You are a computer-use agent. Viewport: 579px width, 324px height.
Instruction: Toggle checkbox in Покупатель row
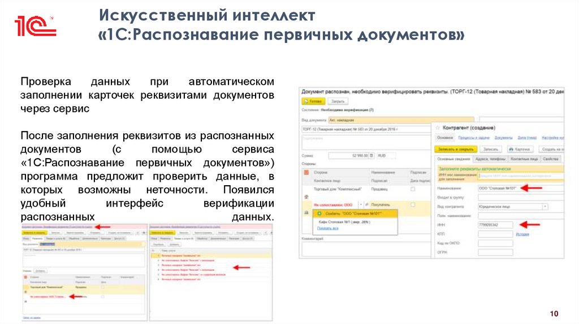pyautogui.click(x=413, y=204)
